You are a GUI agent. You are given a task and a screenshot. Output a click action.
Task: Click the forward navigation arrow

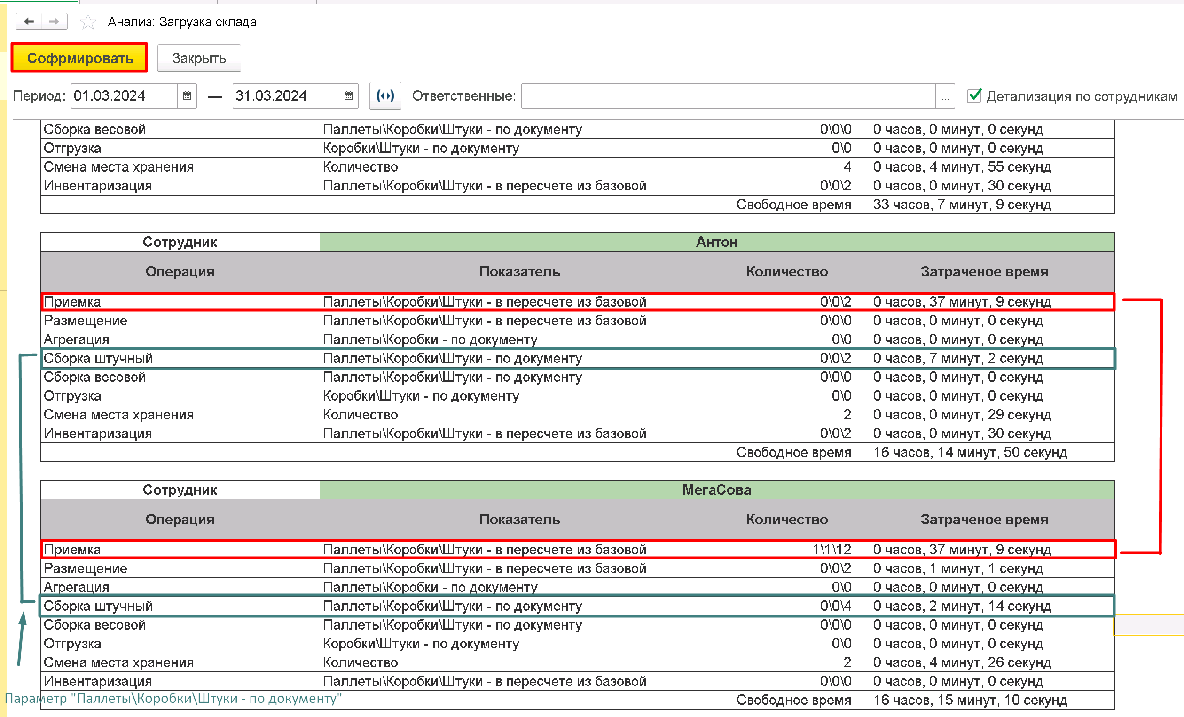point(55,22)
